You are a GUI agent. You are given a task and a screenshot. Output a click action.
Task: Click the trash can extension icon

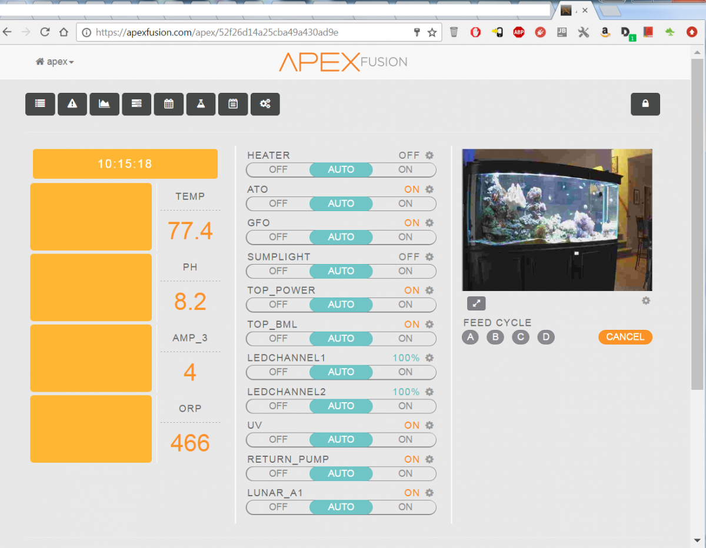[454, 32]
